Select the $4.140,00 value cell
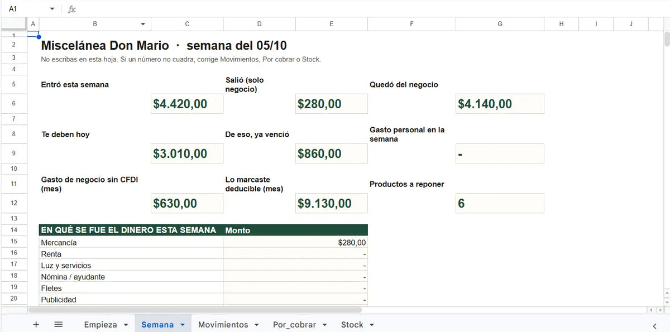The height and width of the screenshot is (332, 670). click(x=500, y=104)
